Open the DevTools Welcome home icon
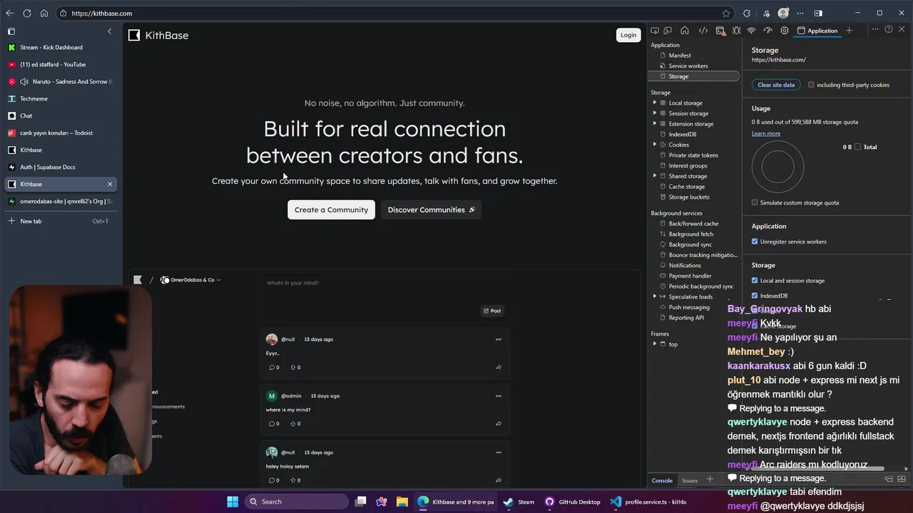 (x=685, y=31)
